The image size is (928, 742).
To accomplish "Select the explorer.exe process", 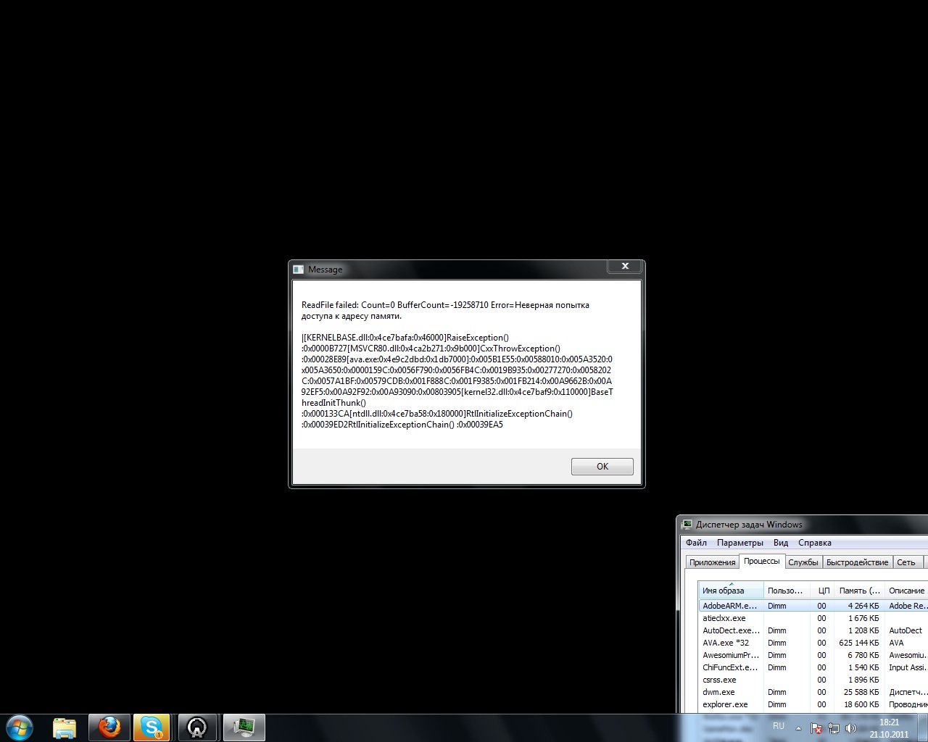I will tap(813, 704).
